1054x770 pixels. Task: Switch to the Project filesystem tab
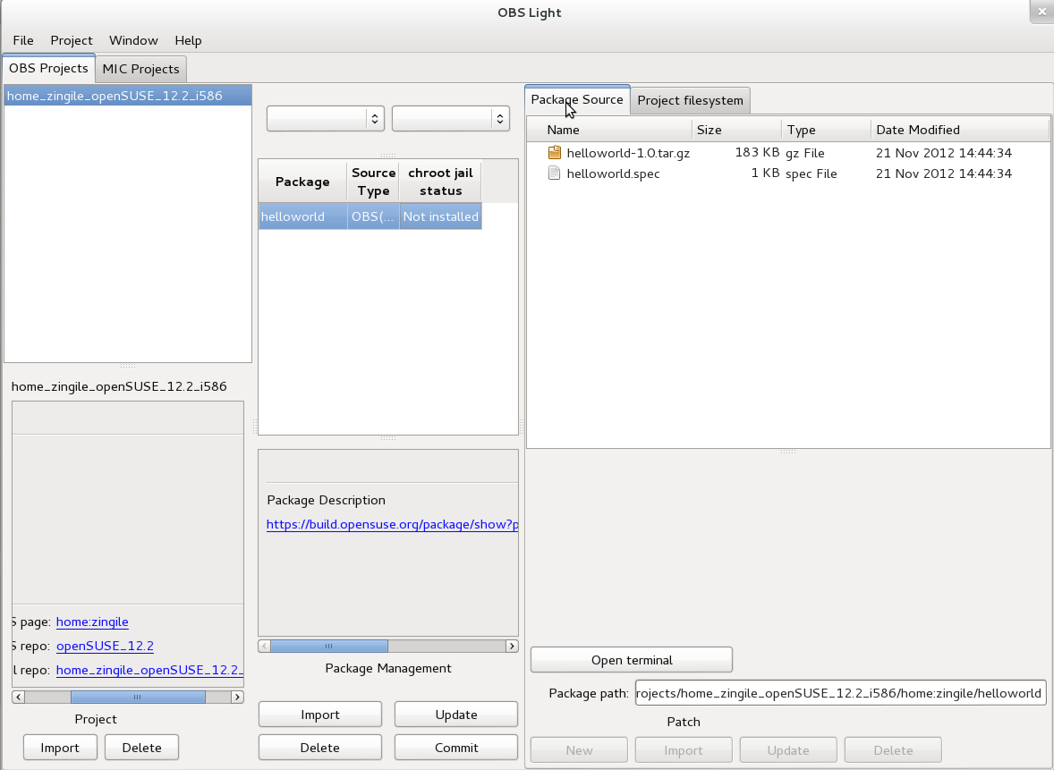point(690,100)
